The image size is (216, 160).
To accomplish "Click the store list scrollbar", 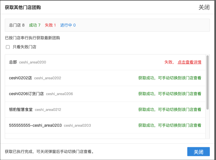I will [x=208, y=82].
